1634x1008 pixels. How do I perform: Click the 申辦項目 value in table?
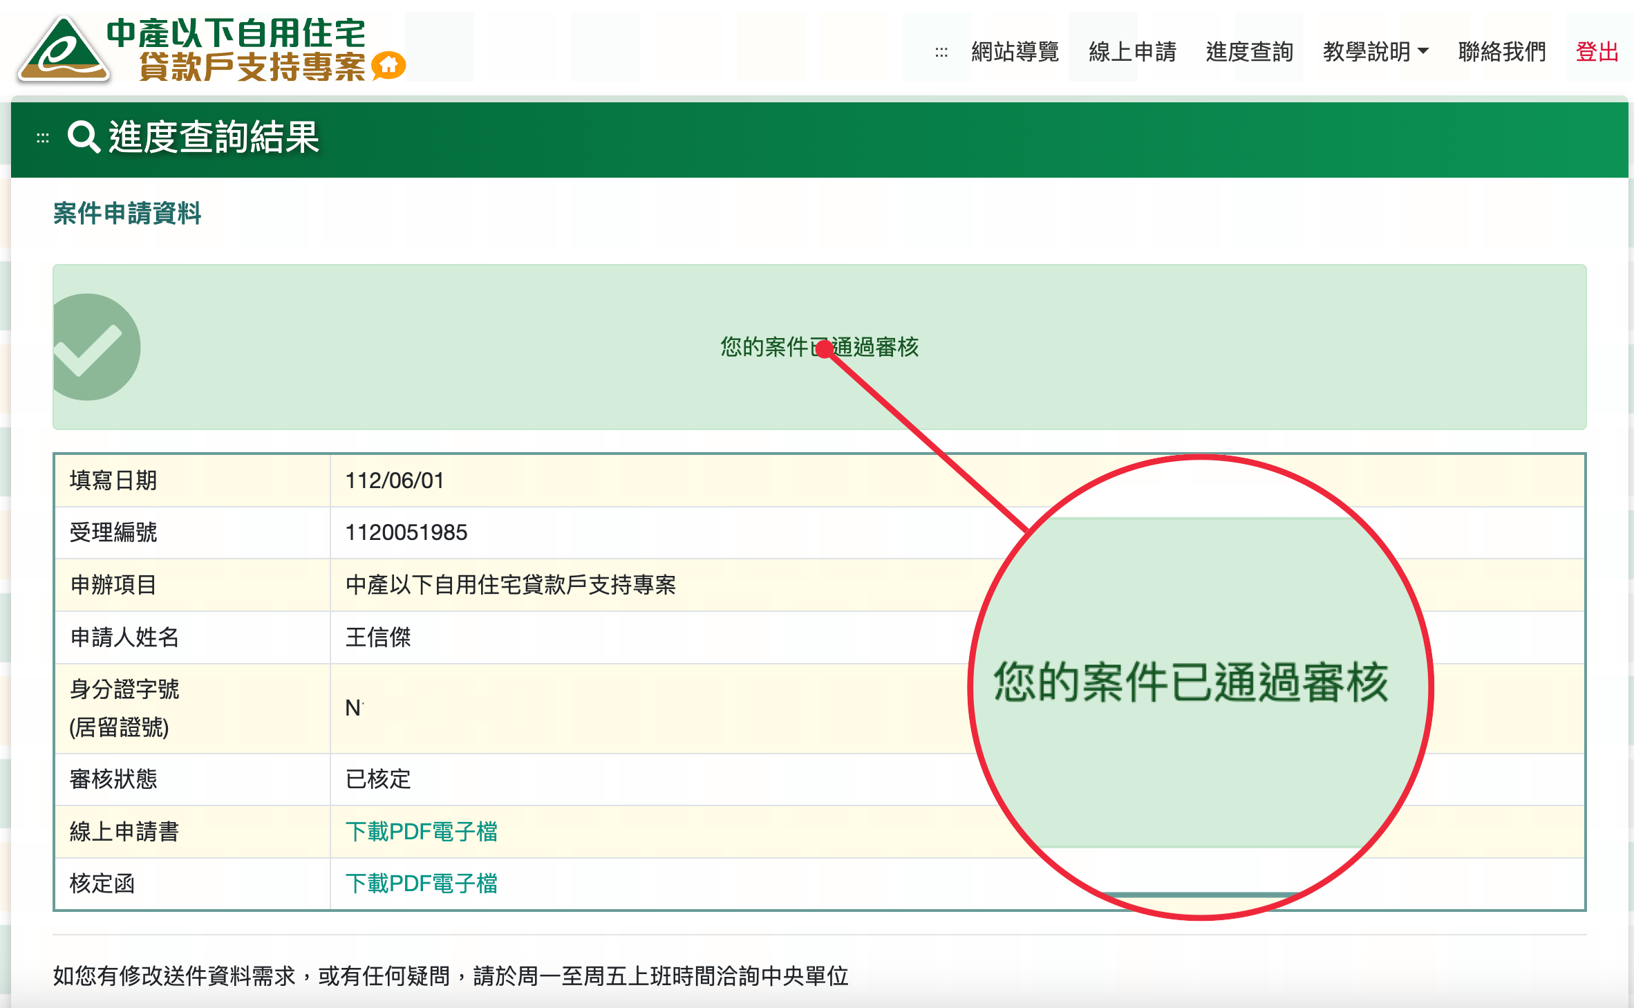[x=511, y=585]
